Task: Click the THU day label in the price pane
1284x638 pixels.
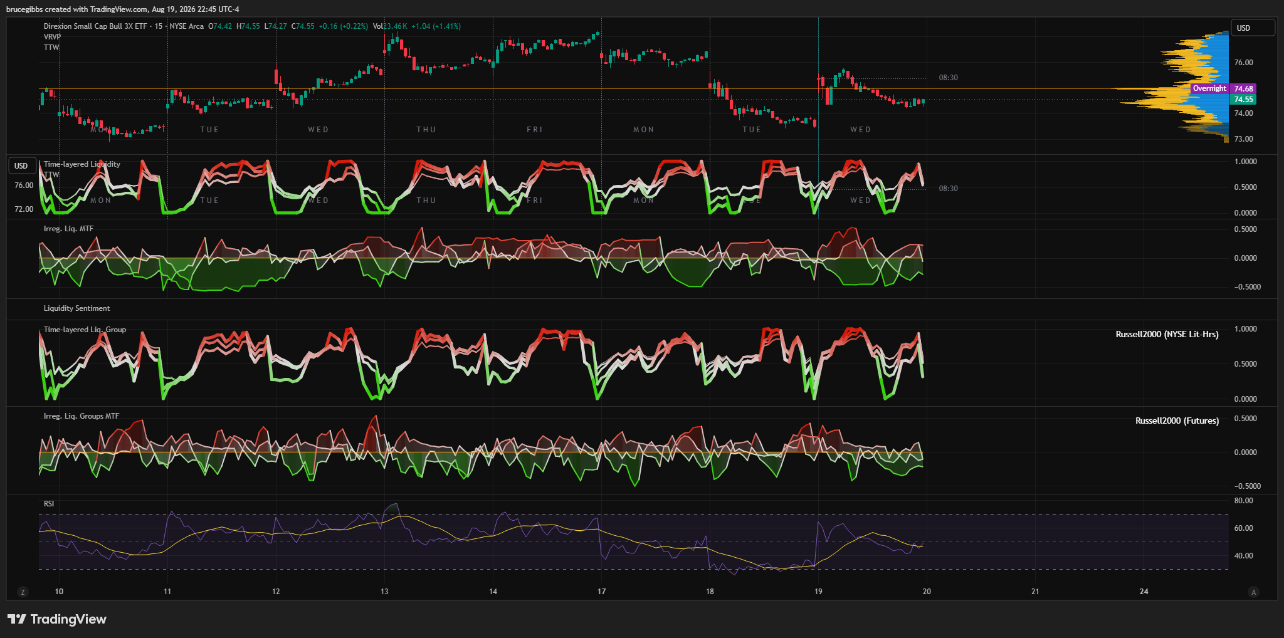Action: pos(426,130)
